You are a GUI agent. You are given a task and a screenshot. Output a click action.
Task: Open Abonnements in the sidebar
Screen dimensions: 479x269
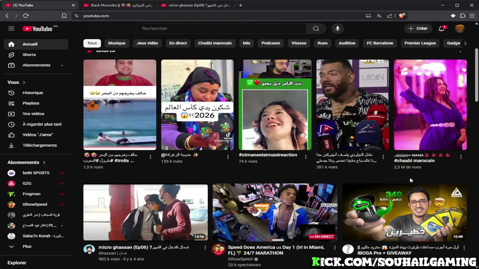(36, 65)
